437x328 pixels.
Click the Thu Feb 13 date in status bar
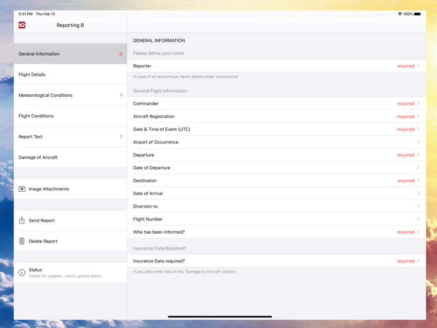click(x=46, y=14)
